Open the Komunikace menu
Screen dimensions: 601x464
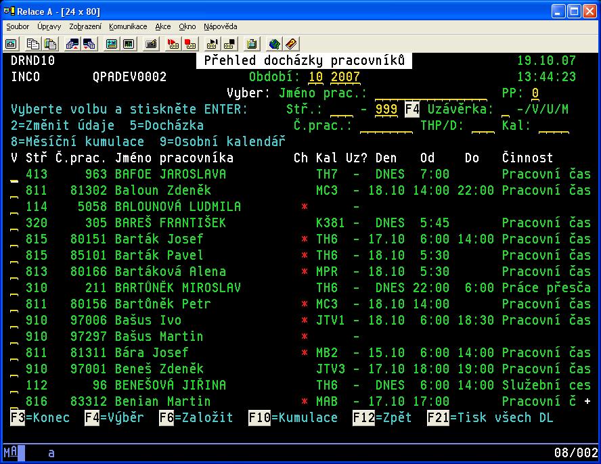tap(128, 26)
